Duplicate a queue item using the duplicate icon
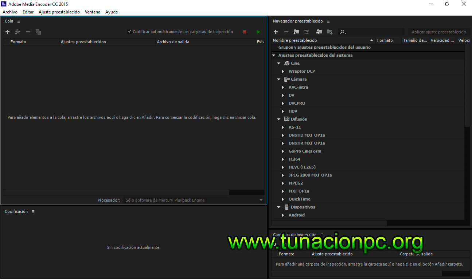 pyautogui.click(x=38, y=32)
